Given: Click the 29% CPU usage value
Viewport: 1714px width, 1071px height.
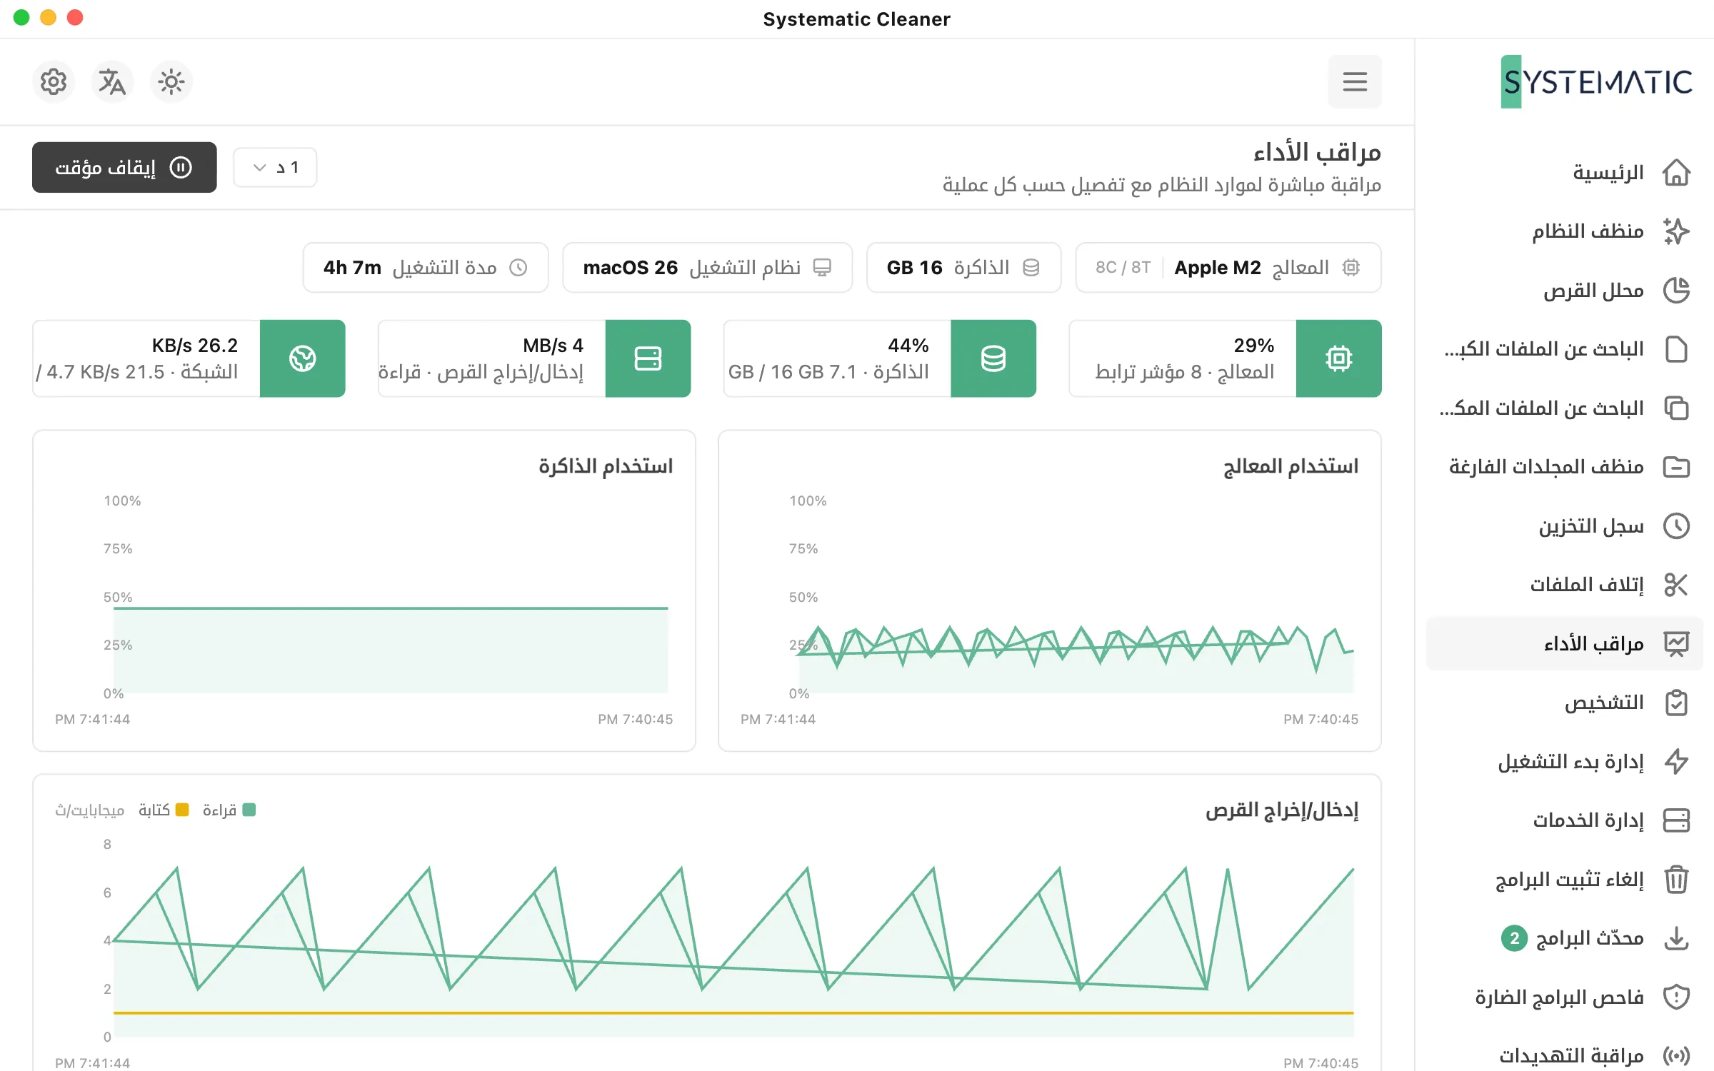Looking at the screenshot, I should [x=1253, y=346].
